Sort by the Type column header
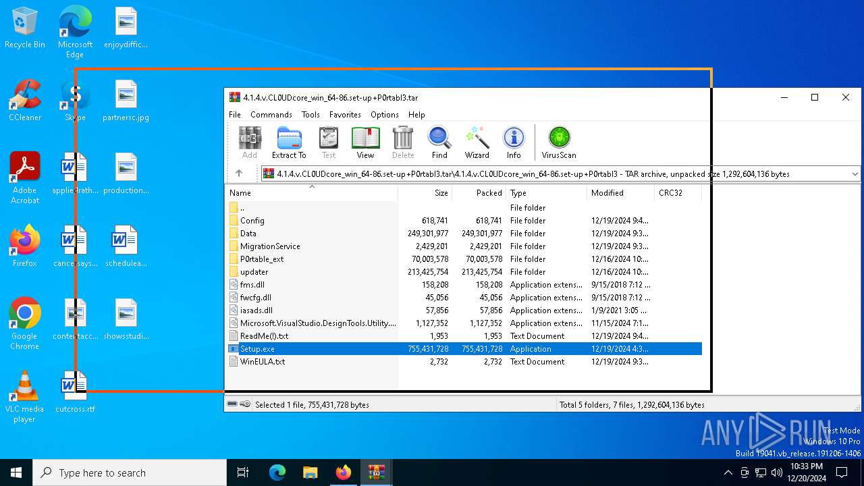The image size is (864, 486). 546,193
